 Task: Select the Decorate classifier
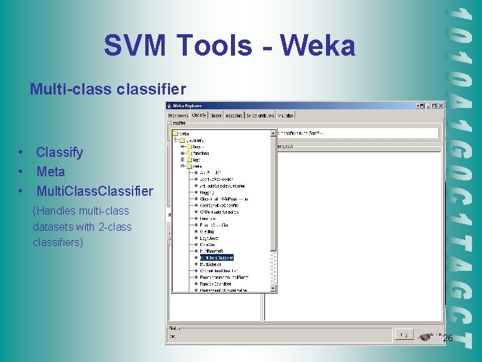coord(208,219)
